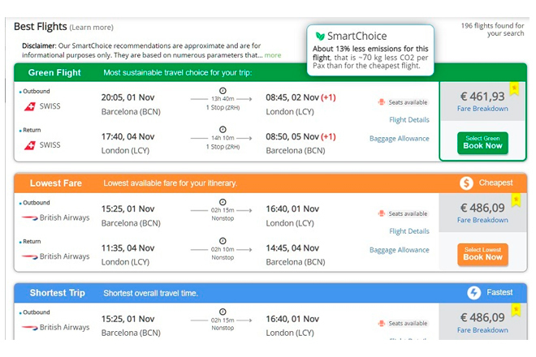
Task: Click the British Airways logo in Lowest Fare outbound
Action: coord(29,217)
